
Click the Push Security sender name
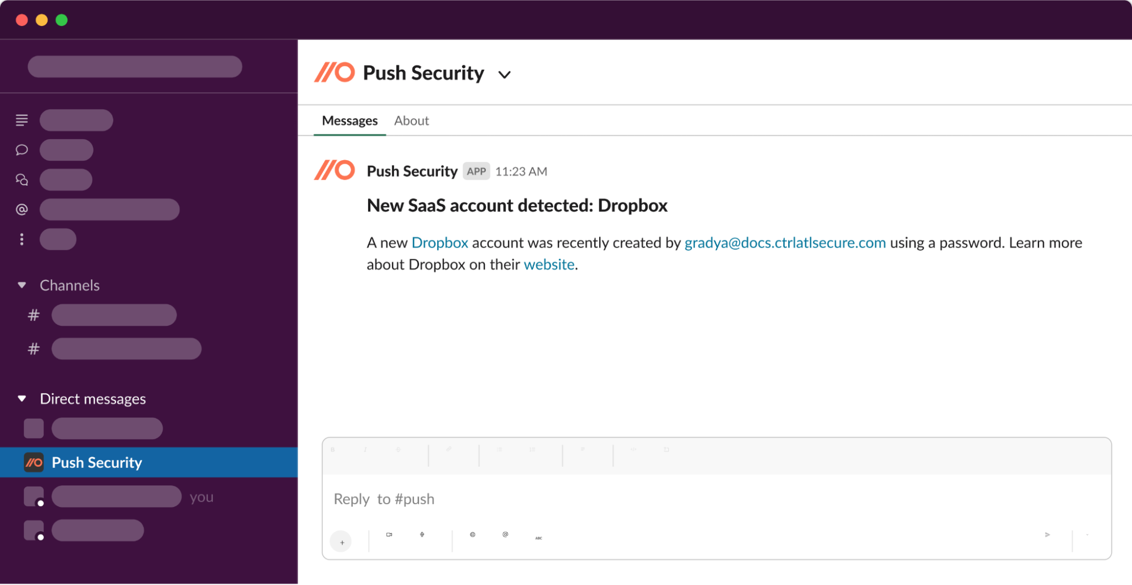[x=412, y=171]
